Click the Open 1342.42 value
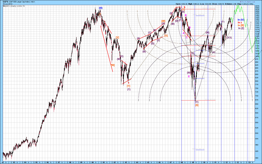The width and height of the screenshot is (262, 164). point(182,4)
